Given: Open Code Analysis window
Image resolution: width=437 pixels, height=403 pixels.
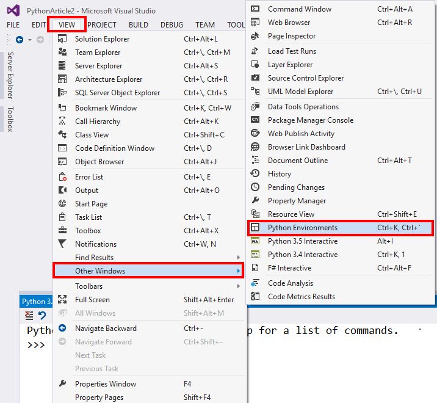Looking at the screenshot, I should [340, 283].
